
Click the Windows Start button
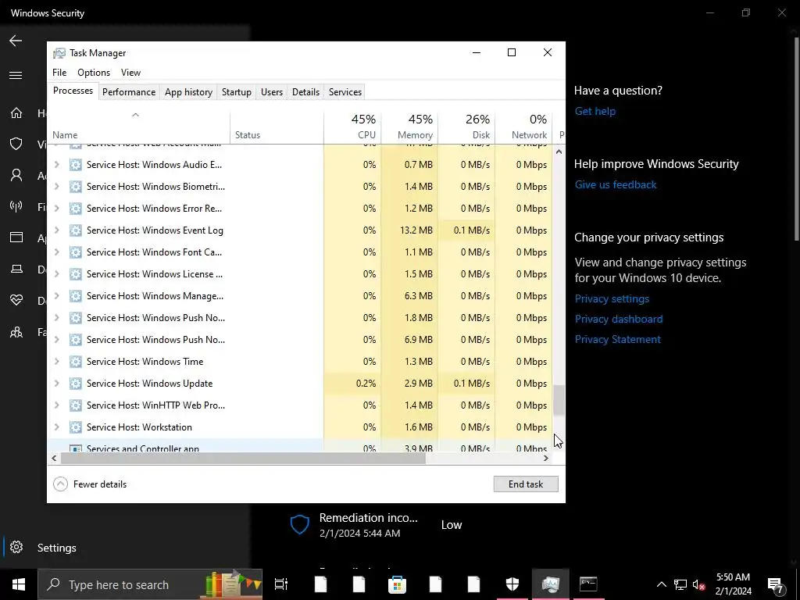19,584
